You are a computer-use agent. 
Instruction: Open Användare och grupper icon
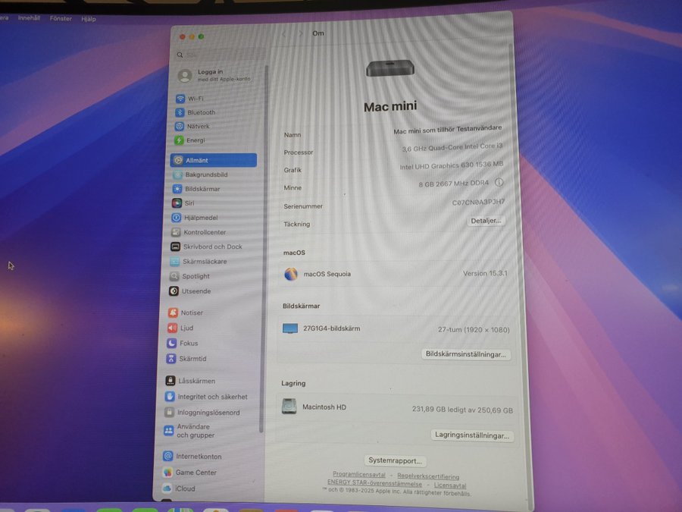(x=169, y=431)
